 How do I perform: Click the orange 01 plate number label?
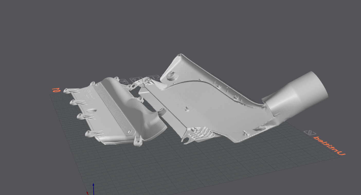click(x=56, y=90)
